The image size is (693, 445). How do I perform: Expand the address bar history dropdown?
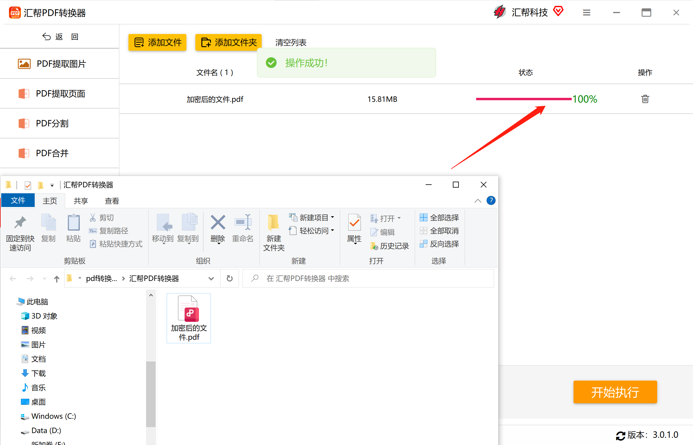pyautogui.click(x=211, y=279)
